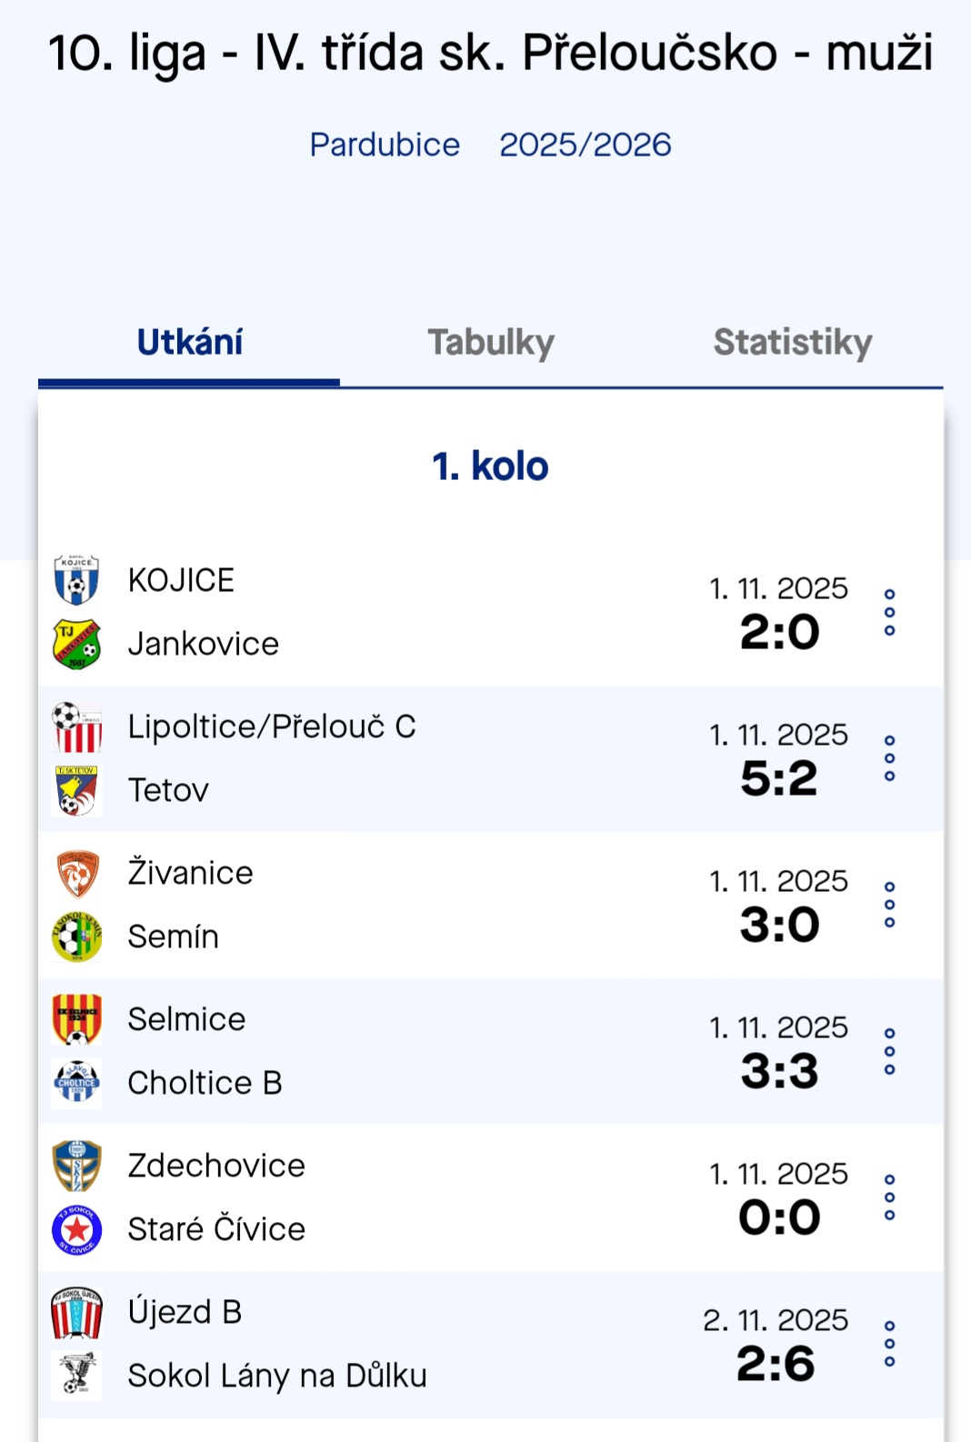Click the Jankovice team logo
Screen dimensions: 971x1442
point(76,644)
